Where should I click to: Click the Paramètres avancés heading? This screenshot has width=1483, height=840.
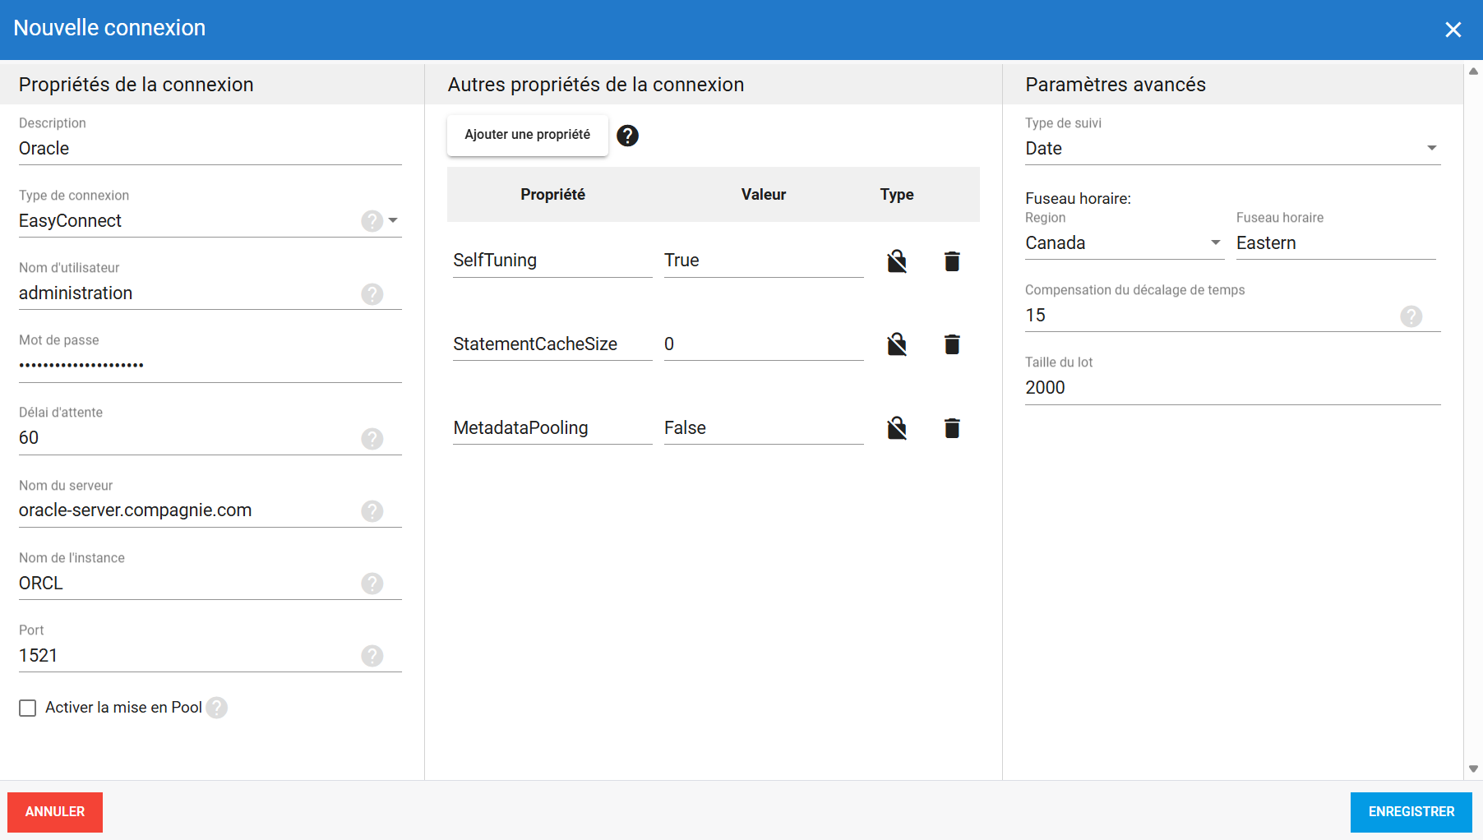point(1116,85)
